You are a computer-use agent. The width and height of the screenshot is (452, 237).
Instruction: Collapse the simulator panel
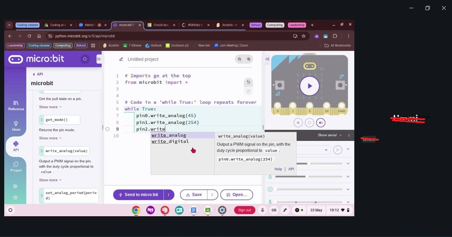pos(267,59)
